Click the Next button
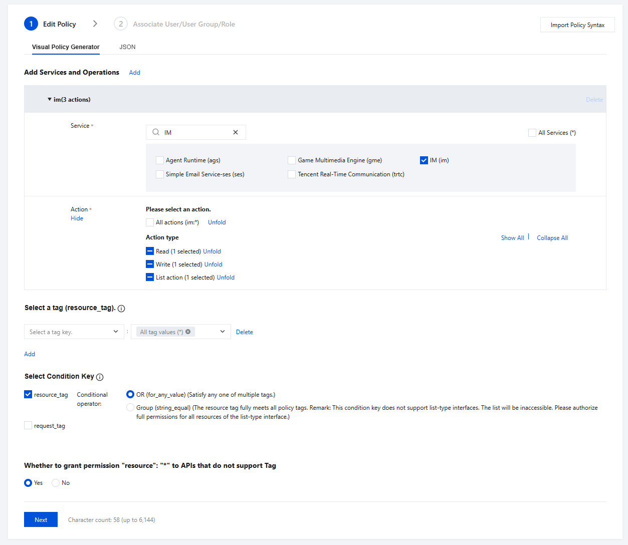This screenshot has width=628, height=545. [41, 519]
